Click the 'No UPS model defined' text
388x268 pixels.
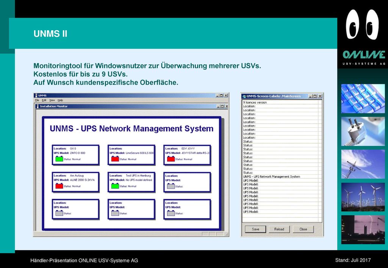pos(139,180)
